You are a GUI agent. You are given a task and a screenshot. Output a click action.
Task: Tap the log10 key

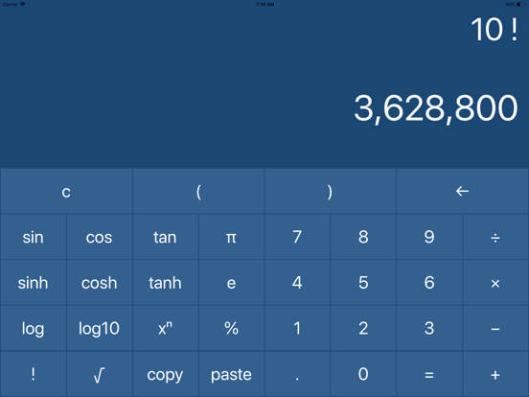[x=100, y=328]
